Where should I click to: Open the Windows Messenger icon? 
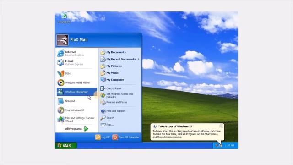click(x=61, y=92)
